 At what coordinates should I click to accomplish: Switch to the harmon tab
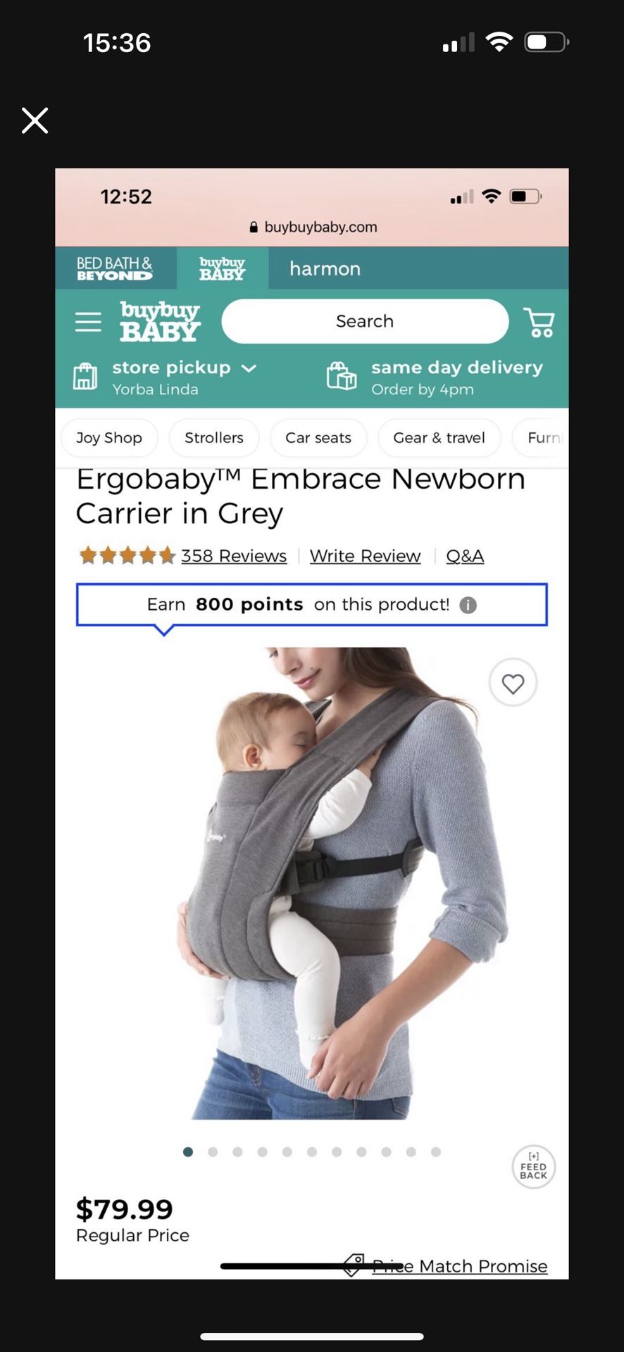click(325, 268)
